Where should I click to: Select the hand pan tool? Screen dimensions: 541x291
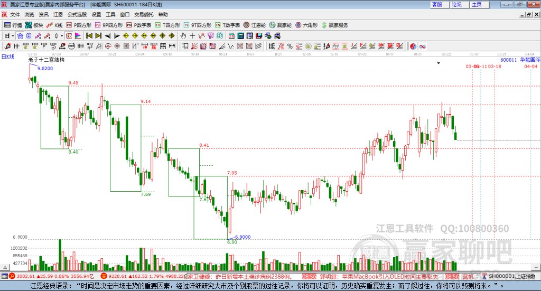(x=183, y=35)
